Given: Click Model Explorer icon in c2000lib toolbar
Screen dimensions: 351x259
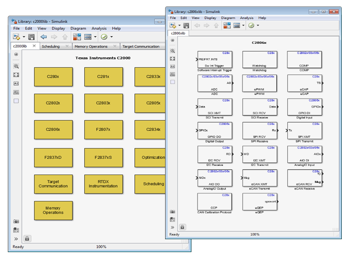Looking at the screenshot, I should pos(88,37).
